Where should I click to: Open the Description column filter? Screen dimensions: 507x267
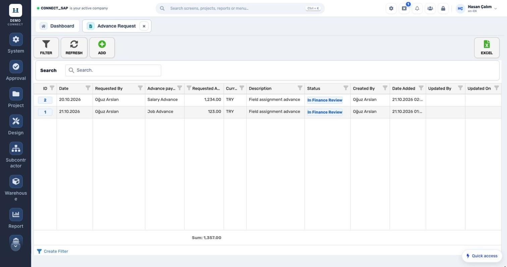coord(300,88)
